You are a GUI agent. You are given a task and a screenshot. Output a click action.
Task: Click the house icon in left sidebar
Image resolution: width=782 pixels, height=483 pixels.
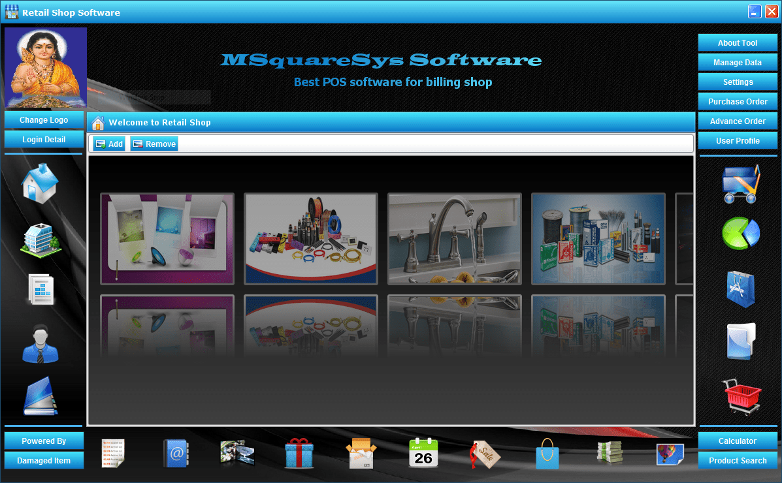41,183
